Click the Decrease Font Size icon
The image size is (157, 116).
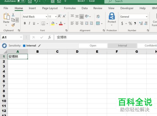64,16
